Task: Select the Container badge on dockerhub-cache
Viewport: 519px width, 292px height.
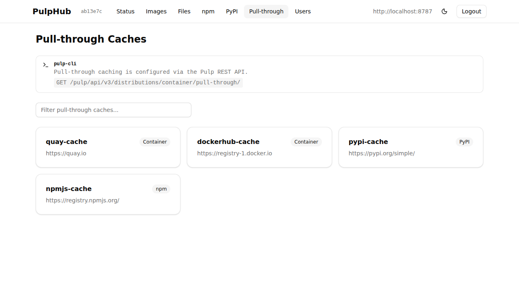Action: (306, 142)
